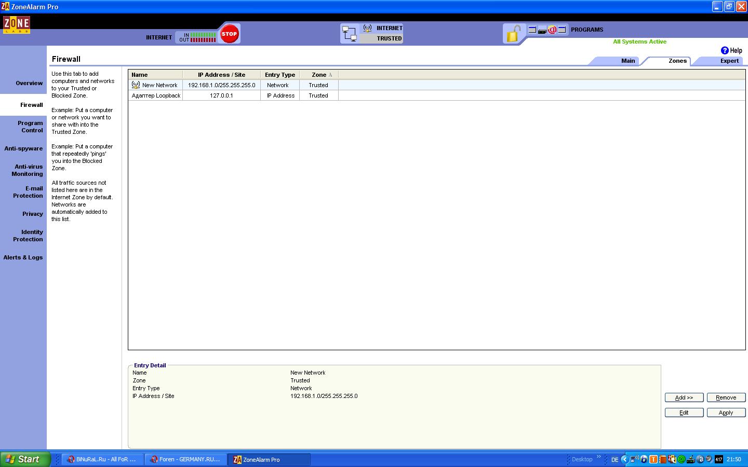Click ZoneAlarm Pro taskbar button
The image size is (748, 467).
tap(269, 459)
